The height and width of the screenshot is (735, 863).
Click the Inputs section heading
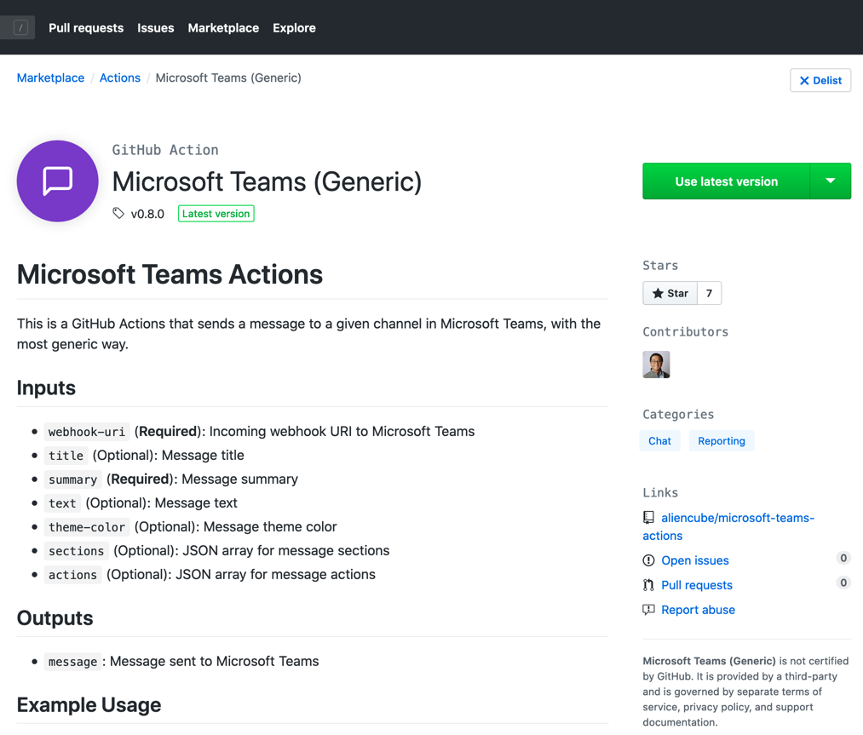[46, 388]
